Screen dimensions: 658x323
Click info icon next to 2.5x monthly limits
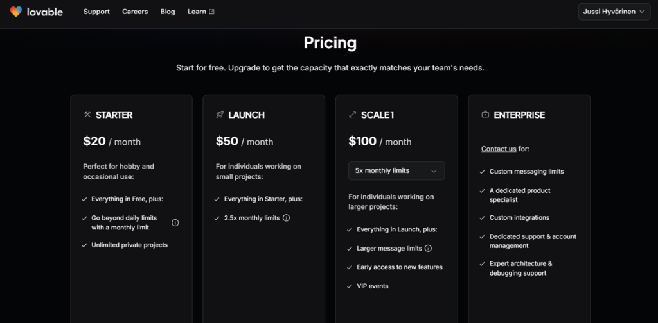point(287,218)
